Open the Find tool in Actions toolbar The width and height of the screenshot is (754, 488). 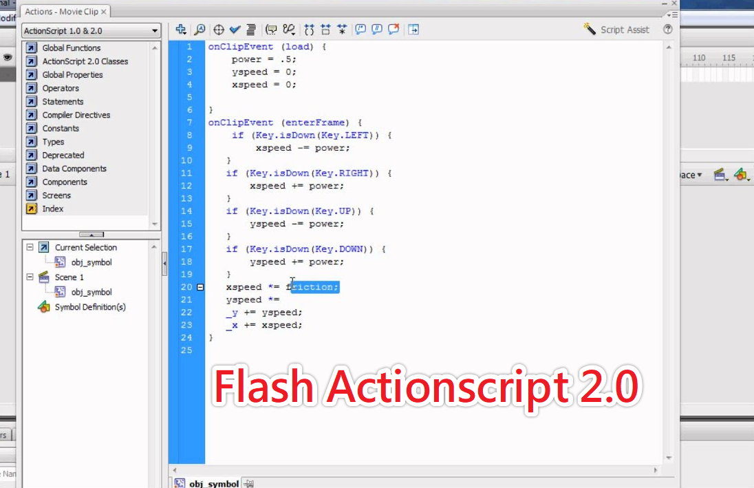[199, 30]
